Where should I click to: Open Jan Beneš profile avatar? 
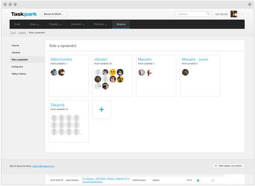pos(234,14)
